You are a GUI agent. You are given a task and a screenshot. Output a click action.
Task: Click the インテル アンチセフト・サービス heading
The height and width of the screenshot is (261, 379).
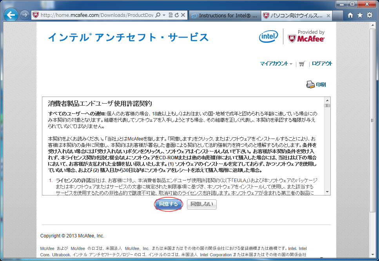[x=128, y=37]
